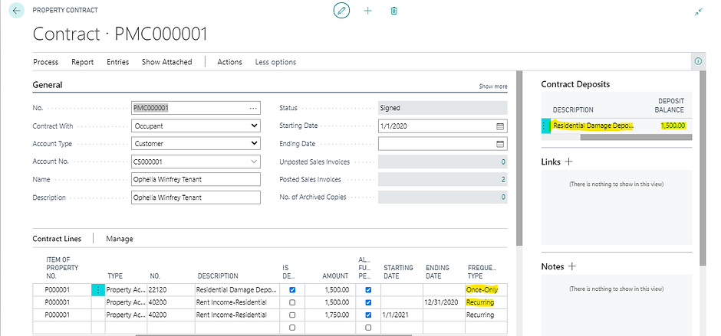Toggle Is Deposit checkbox on the empty row
The image size is (721, 336).
(292, 328)
